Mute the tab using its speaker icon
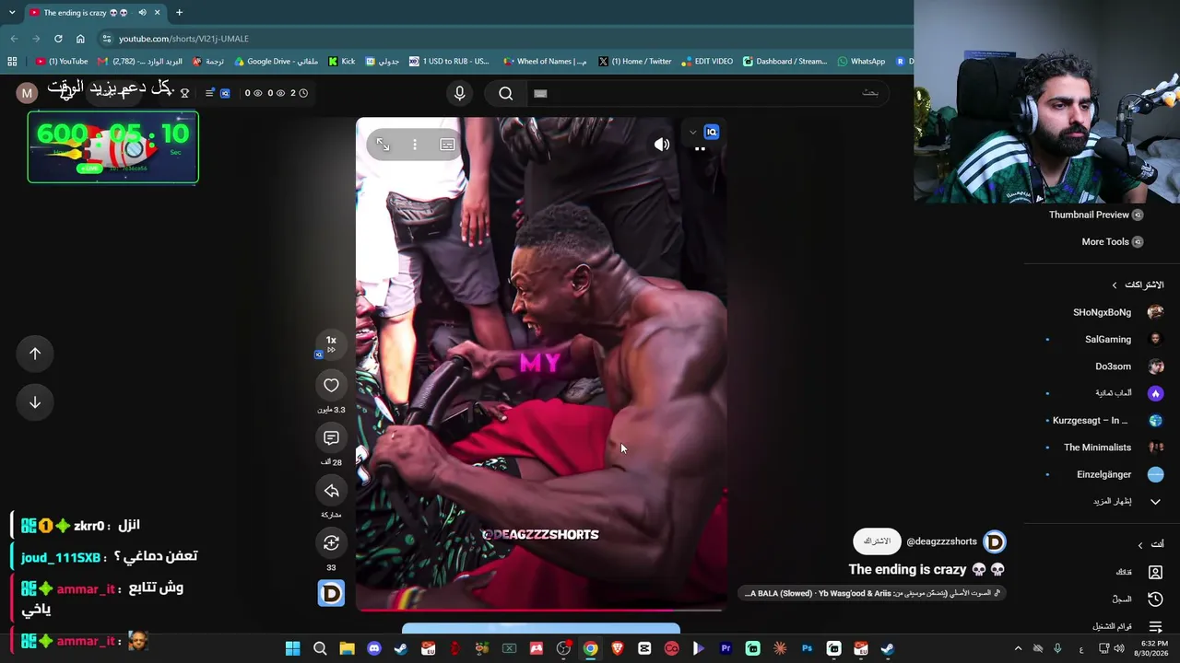 point(142,13)
